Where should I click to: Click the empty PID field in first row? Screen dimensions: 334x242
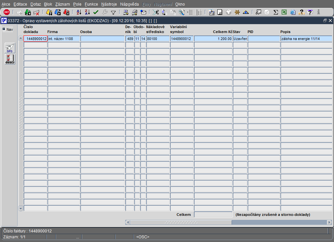click(264, 39)
